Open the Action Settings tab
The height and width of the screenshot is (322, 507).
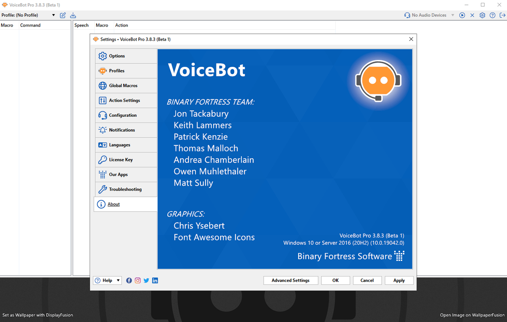[126, 101]
